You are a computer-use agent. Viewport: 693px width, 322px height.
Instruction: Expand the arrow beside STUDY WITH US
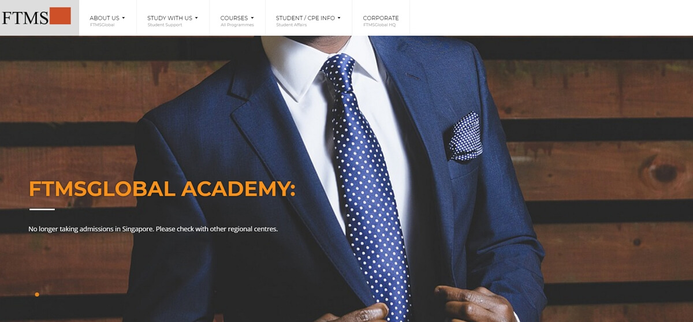[x=196, y=18]
